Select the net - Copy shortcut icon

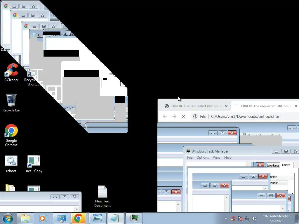pos(34,164)
